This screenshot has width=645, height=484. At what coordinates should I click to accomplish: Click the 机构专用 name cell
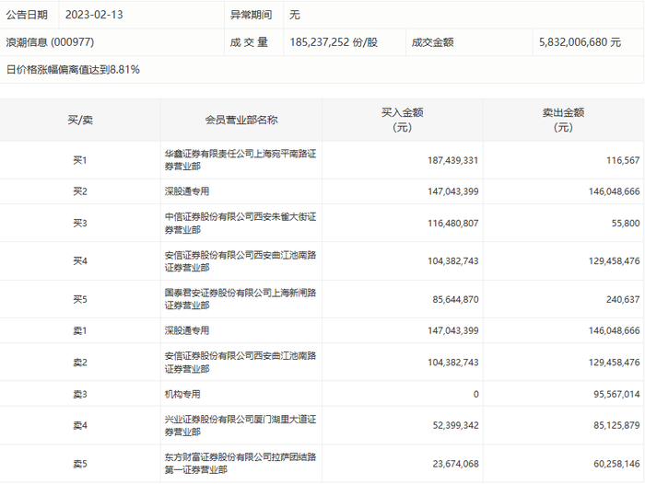tap(182, 395)
